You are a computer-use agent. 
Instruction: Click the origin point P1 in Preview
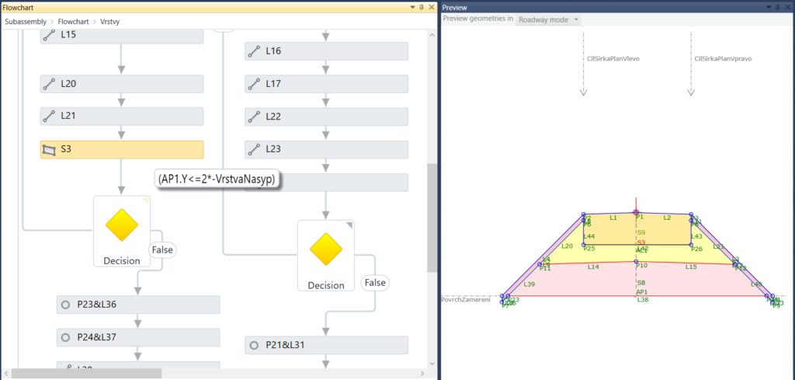[x=636, y=212]
